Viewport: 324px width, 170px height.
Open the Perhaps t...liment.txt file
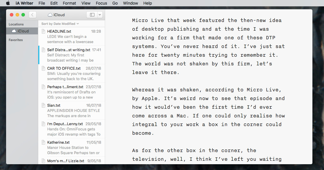(72, 92)
